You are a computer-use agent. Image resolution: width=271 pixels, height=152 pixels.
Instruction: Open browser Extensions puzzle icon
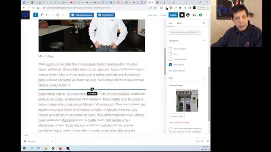click(x=180, y=8)
